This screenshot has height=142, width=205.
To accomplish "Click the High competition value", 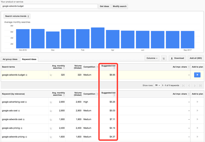I will pyautogui.click(x=86, y=102).
